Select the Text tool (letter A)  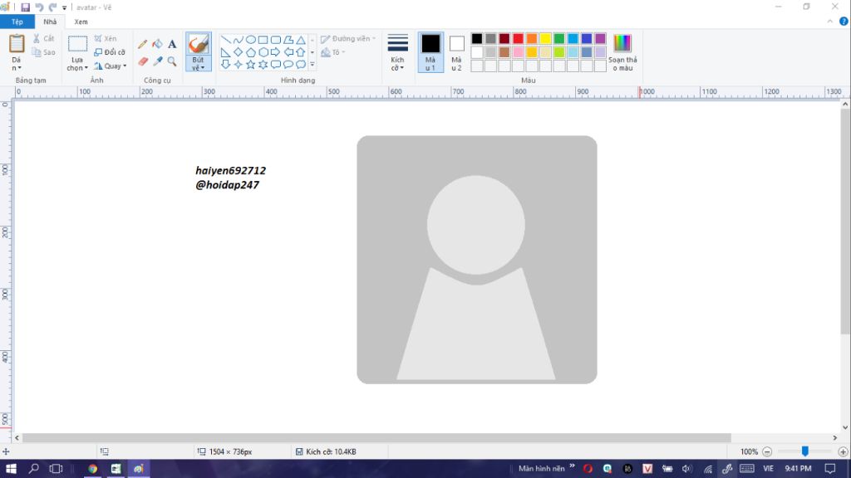(x=172, y=44)
